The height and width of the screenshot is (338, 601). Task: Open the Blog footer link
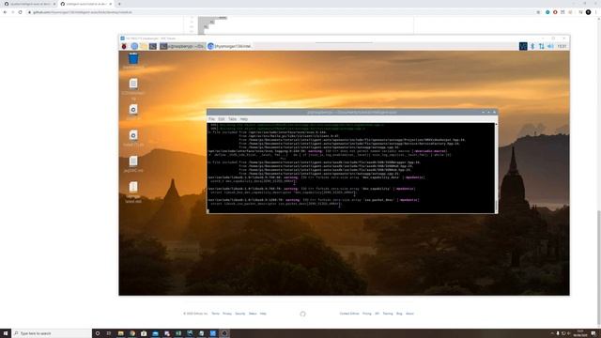[x=399, y=314]
